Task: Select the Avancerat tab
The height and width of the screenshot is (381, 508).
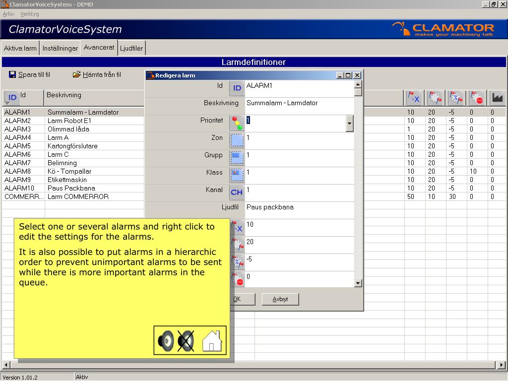Action: [99, 48]
